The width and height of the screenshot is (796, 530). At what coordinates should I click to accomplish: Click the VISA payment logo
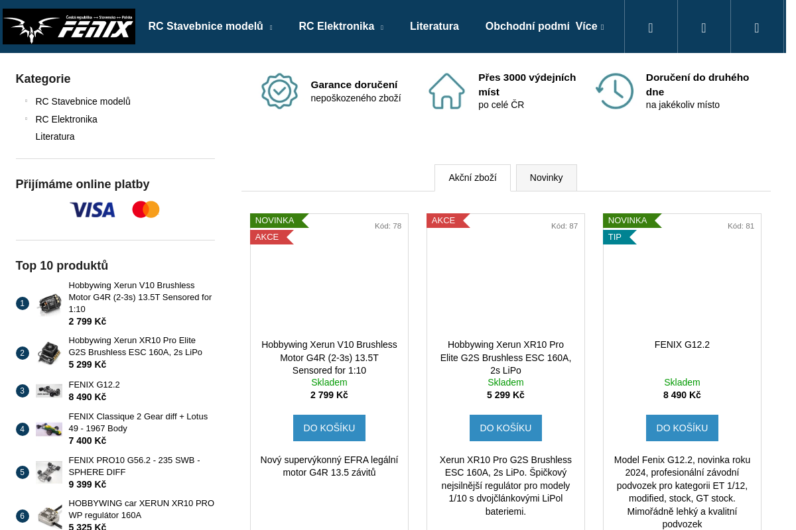click(92, 209)
